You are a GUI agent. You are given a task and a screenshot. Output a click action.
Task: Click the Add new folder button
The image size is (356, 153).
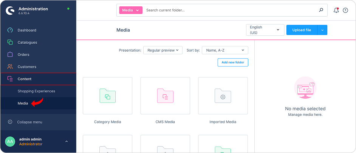pyautogui.click(x=233, y=62)
